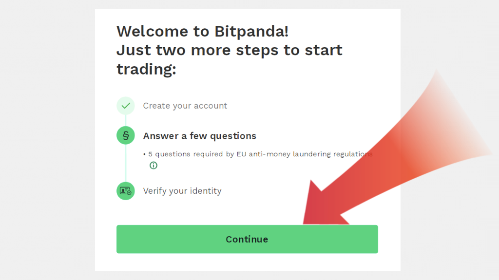Select the "Create your account" step label
The image size is (499, 280).
185,106
